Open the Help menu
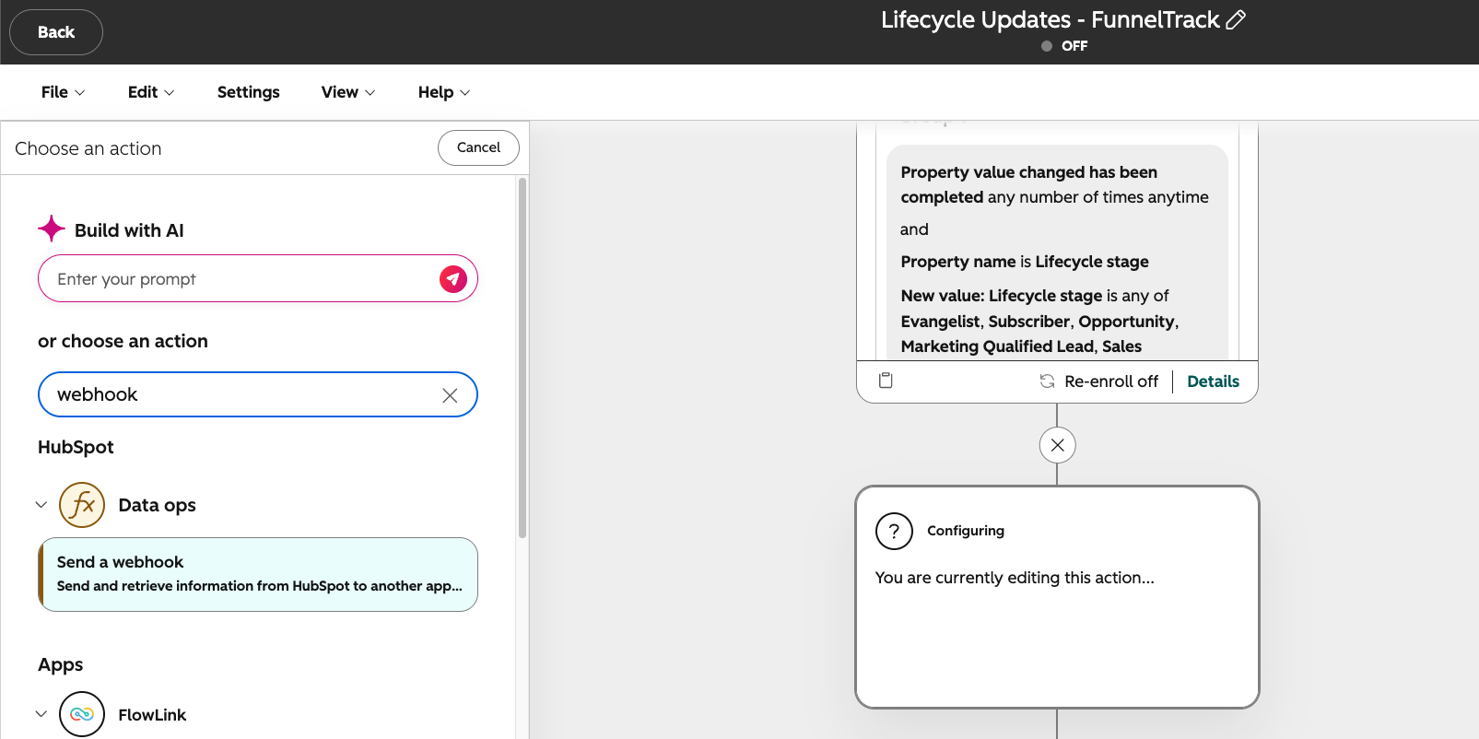Viewport: 1479px width, 739px height. tap(444, 92)
